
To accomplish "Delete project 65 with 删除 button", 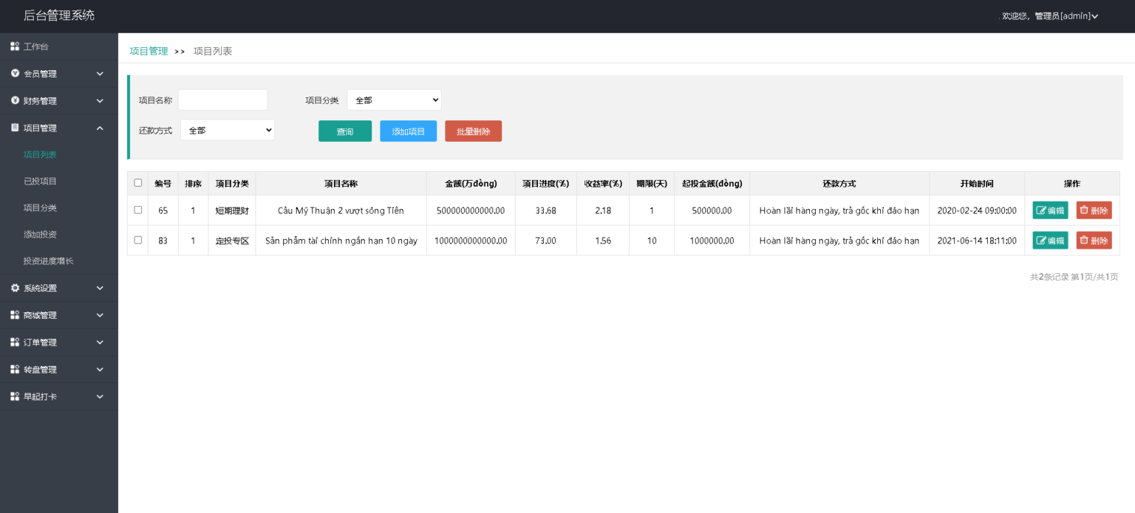I will tap(1094, 210).
